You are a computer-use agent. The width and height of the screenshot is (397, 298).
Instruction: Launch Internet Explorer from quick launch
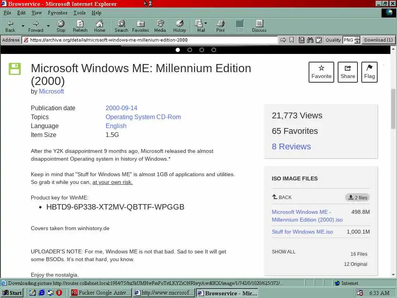click(41, 293)
